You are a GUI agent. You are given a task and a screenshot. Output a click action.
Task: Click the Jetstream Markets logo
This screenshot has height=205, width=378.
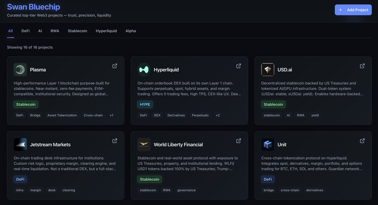[20, 144]
